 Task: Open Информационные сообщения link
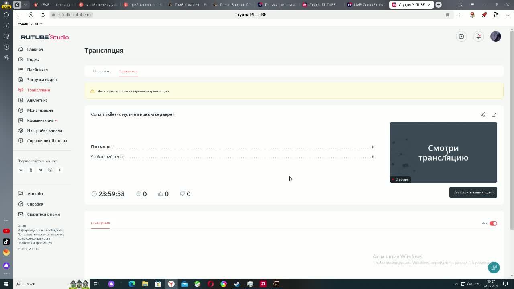40,230
